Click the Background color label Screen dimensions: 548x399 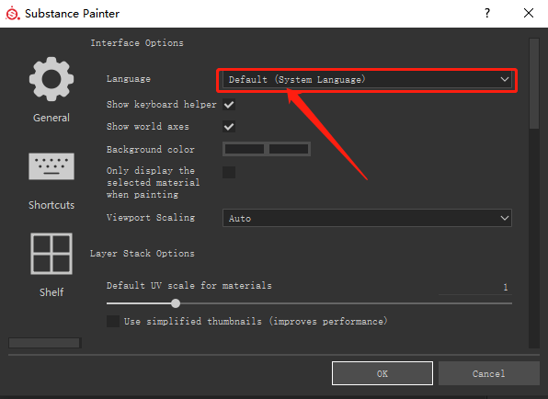(x=150, y=150)
